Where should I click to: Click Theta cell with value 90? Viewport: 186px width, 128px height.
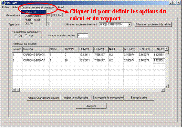click(71, 61)
